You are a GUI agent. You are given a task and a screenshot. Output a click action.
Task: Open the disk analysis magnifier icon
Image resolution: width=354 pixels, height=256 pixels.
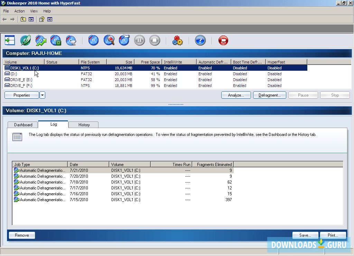click(x=109, y=40)
